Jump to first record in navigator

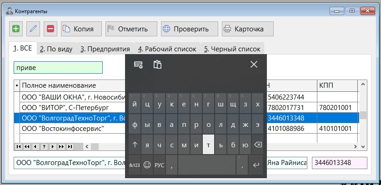[x=18, y=146]
